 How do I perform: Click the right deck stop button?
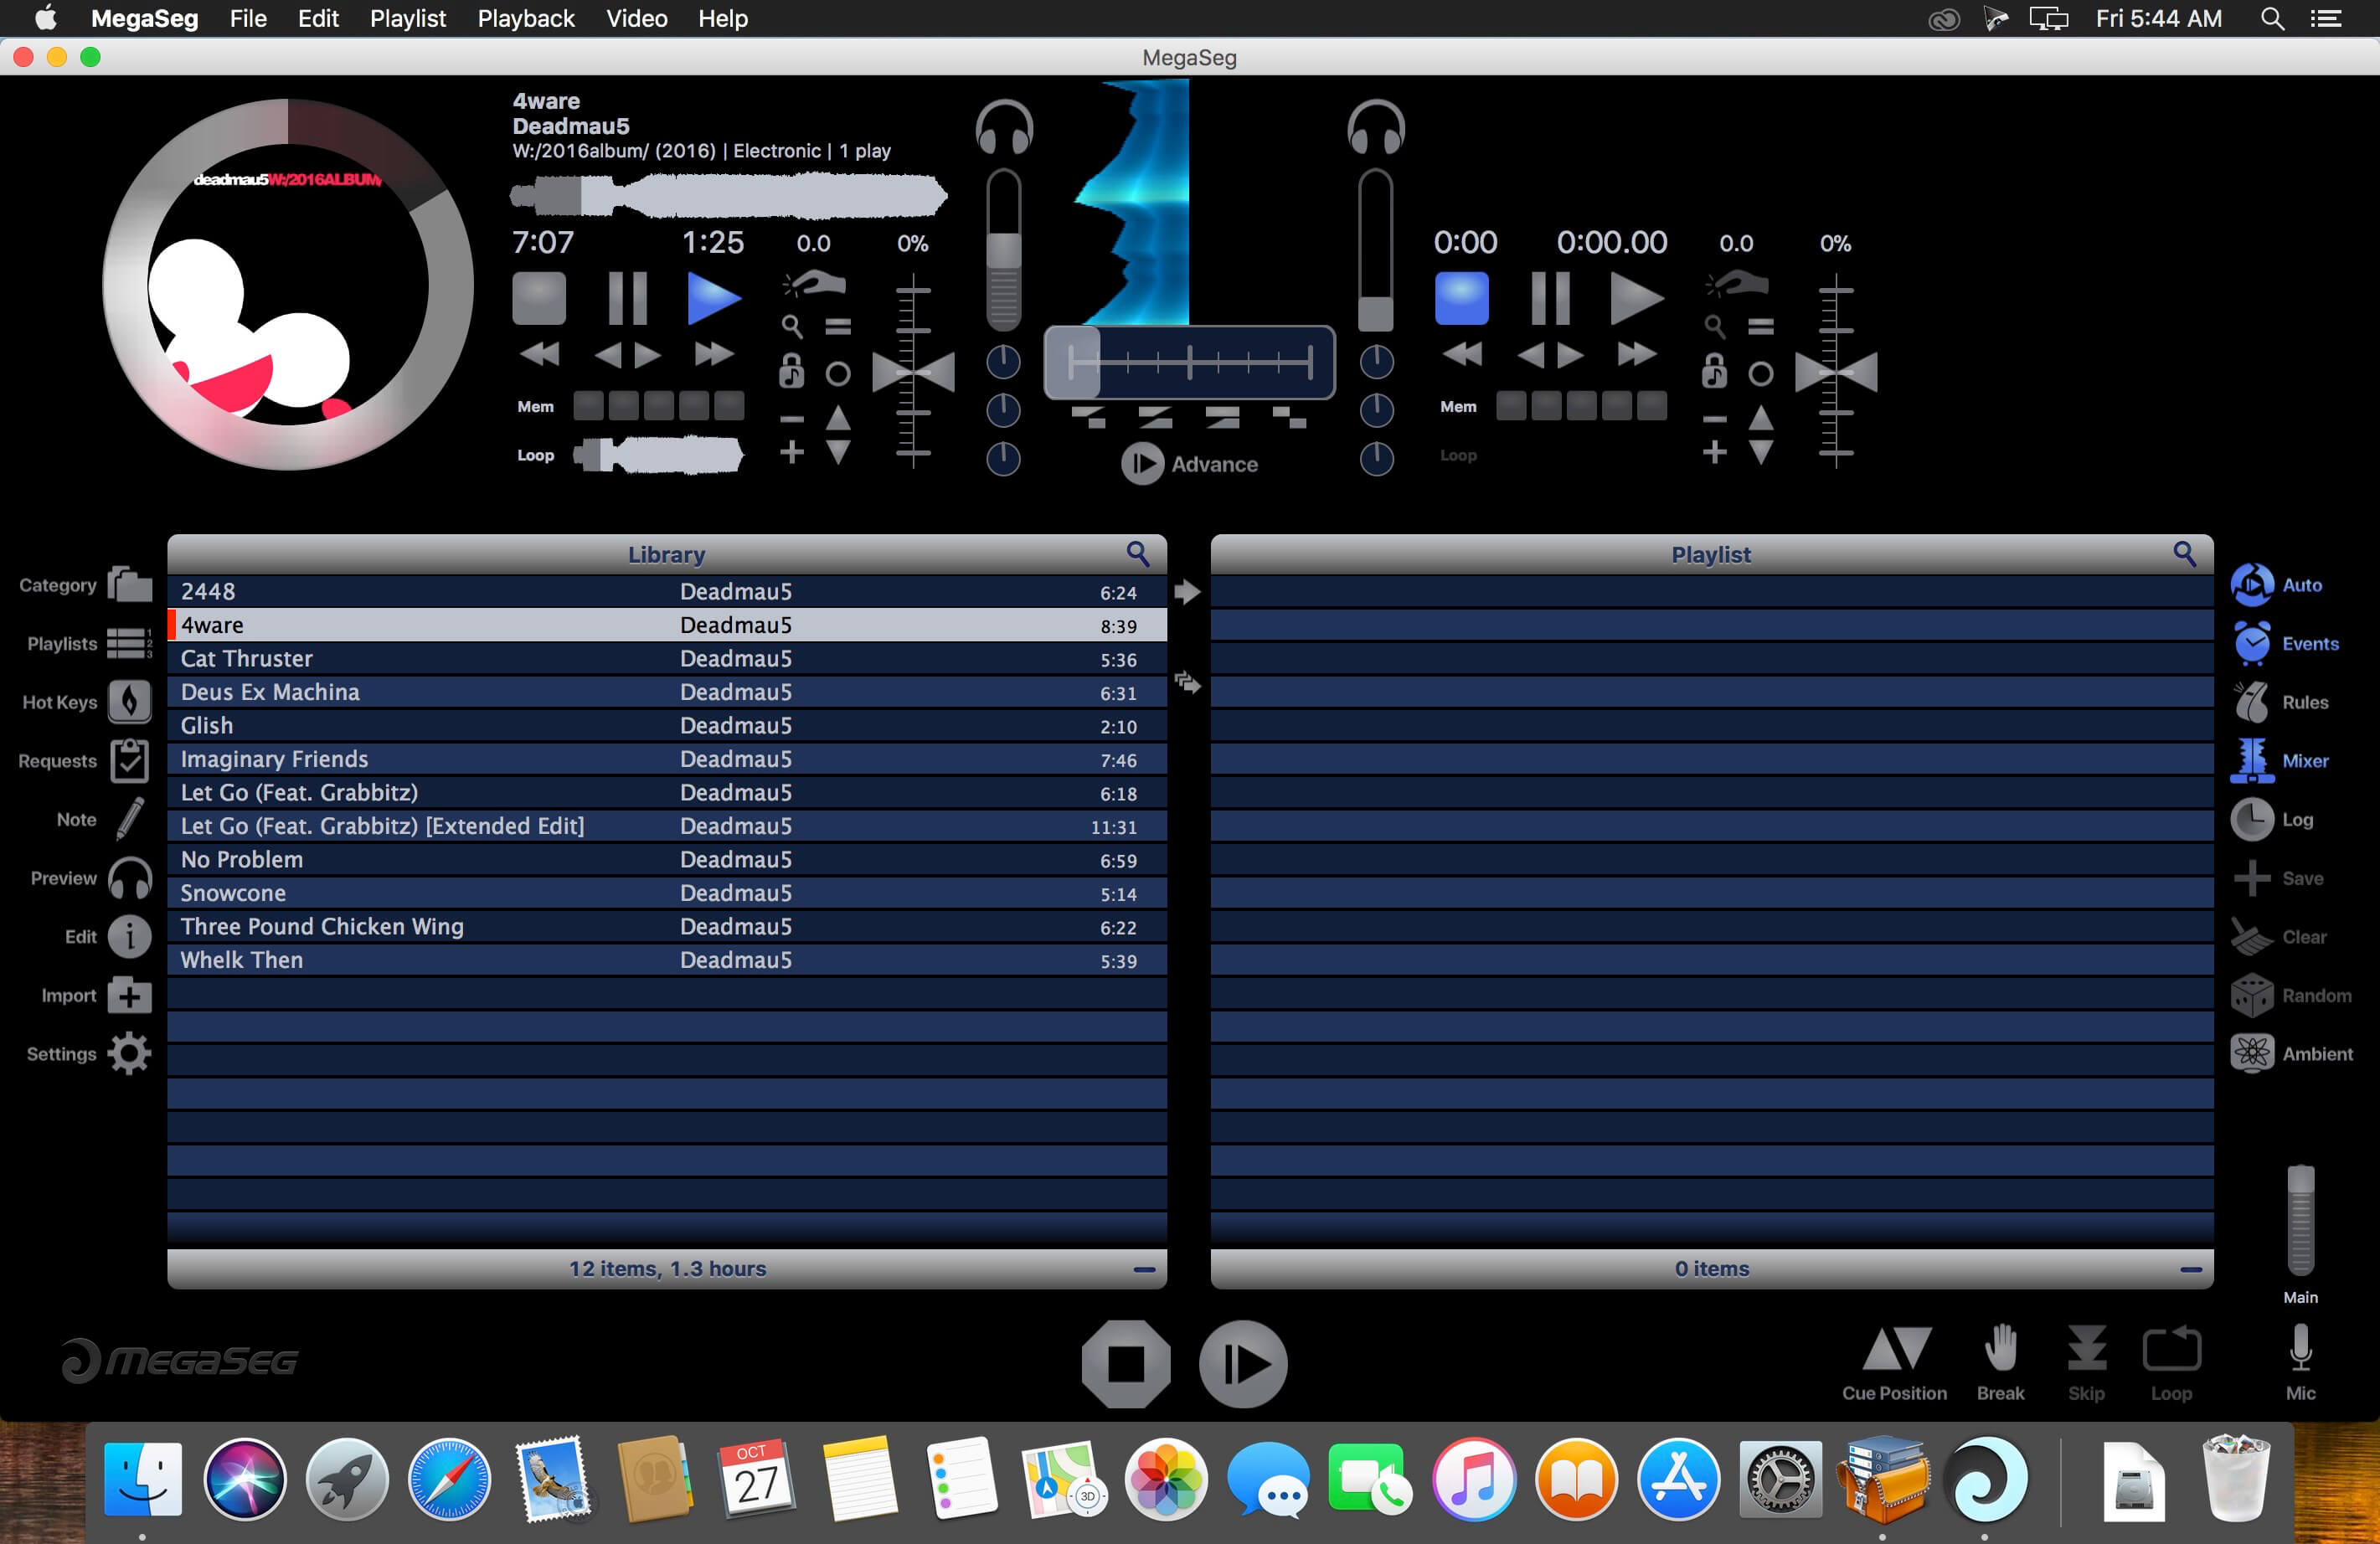click(1462, 298)
